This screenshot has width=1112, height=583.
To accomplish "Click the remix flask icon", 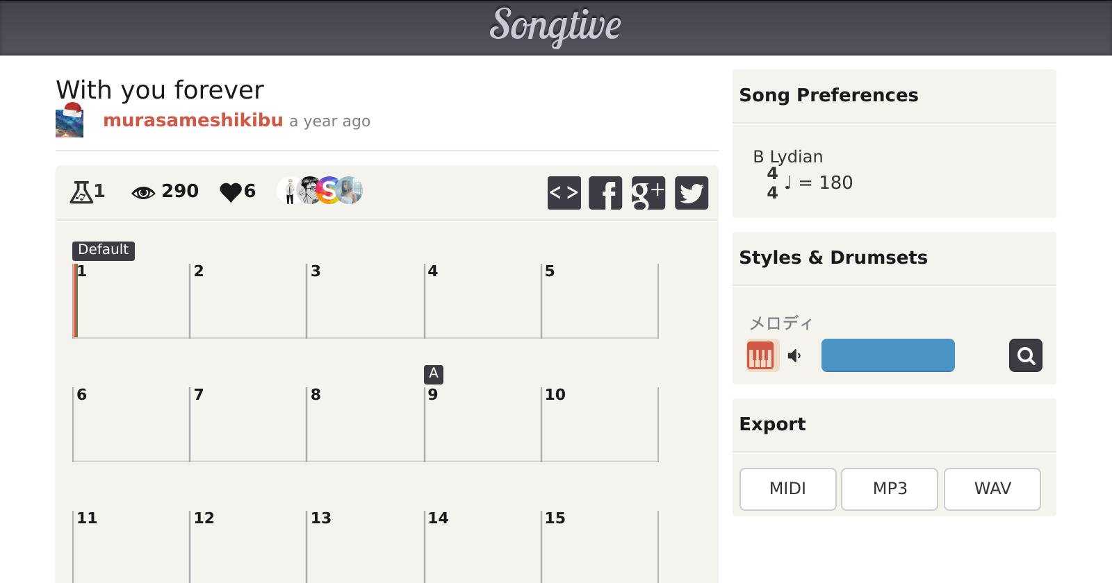I will click(81, 192).
